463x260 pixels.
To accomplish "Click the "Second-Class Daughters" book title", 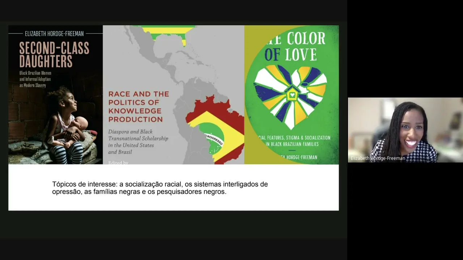I will (x=54, y=55).
